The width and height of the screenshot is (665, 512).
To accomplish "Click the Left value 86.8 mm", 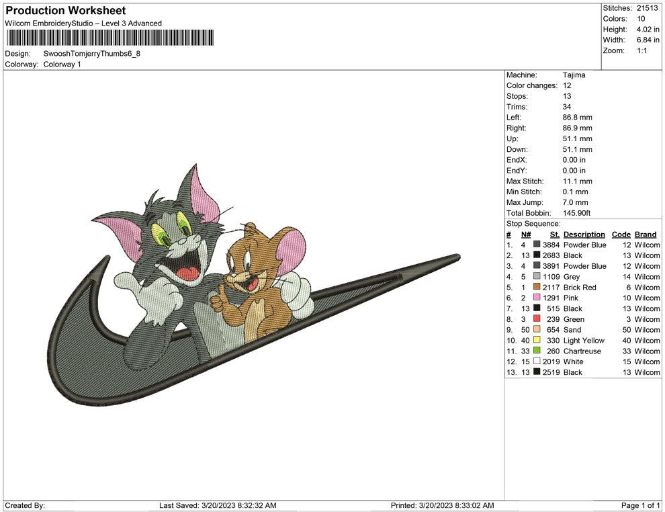I will coord(577,118).
